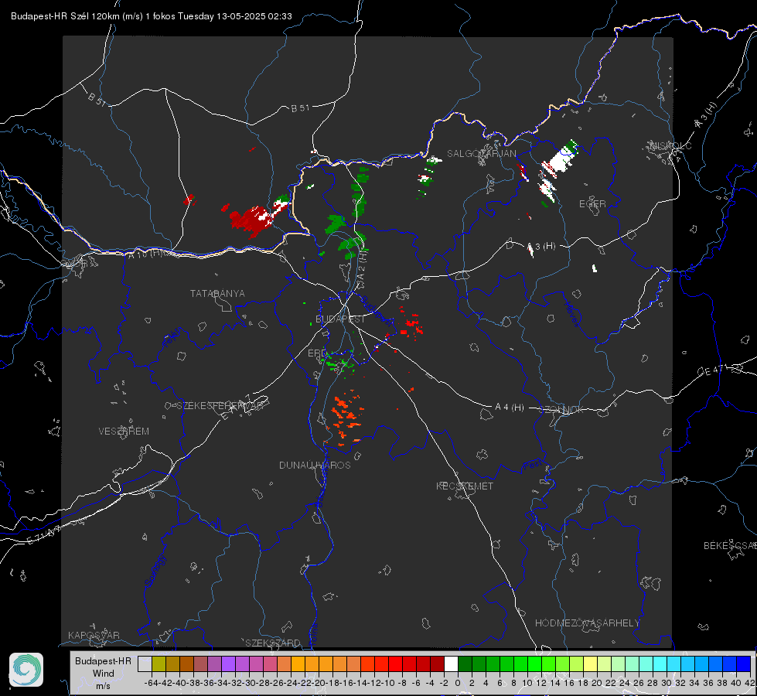
Task: Click the EGER city label
Action: pos(592,204)
